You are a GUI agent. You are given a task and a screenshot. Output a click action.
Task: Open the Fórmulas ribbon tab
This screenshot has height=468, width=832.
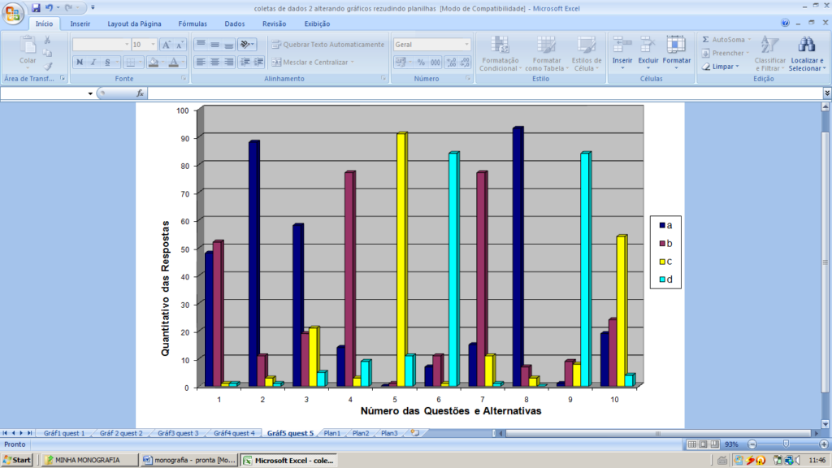192,24
